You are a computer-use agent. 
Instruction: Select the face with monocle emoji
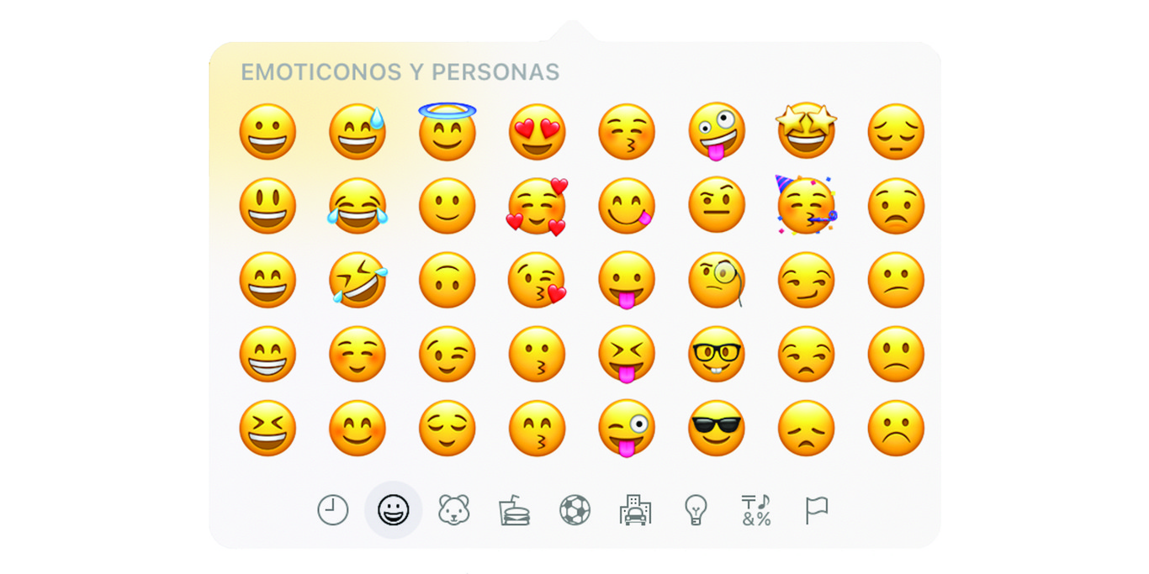[x=717, y=280]
